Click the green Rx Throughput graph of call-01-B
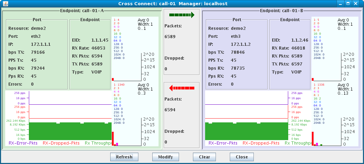The height and width of the screenshot is (164, 364). click(246, 131)
